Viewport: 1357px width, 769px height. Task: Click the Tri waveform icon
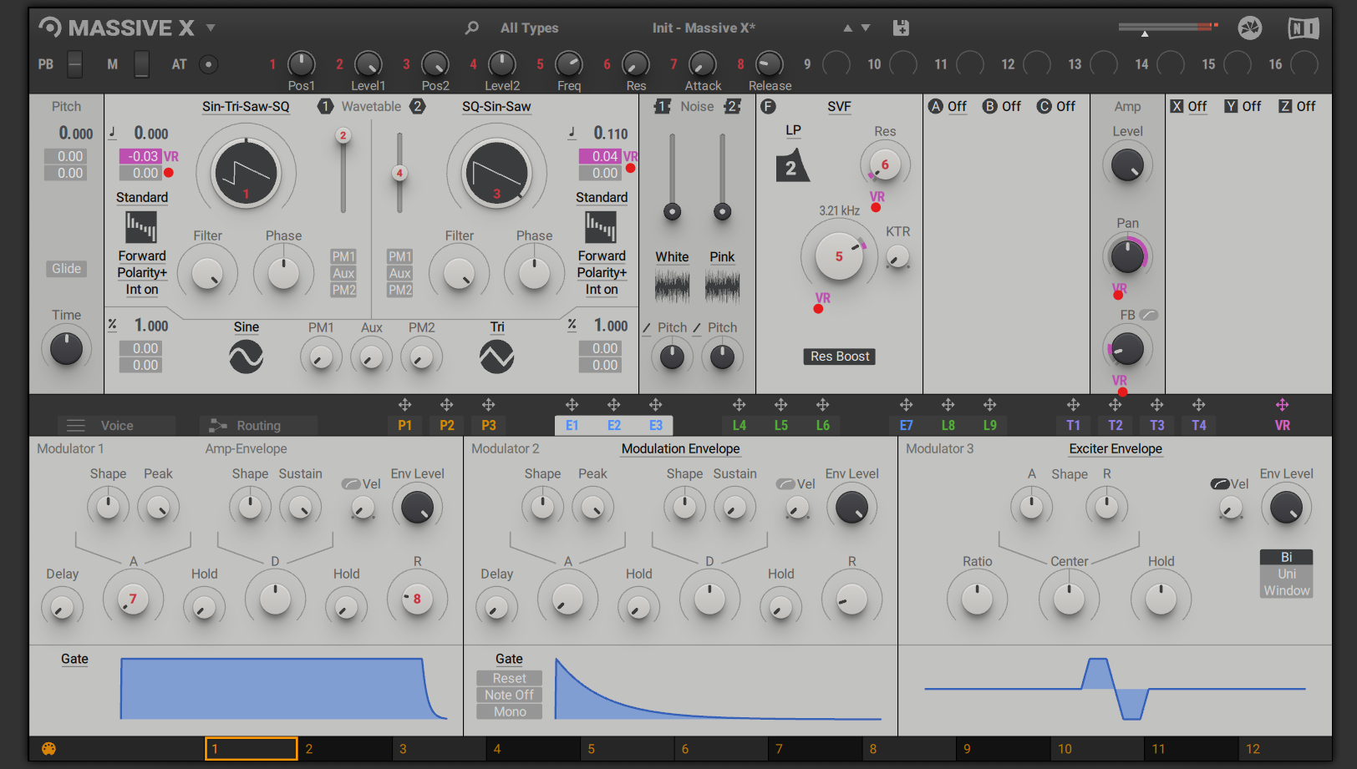497,357
